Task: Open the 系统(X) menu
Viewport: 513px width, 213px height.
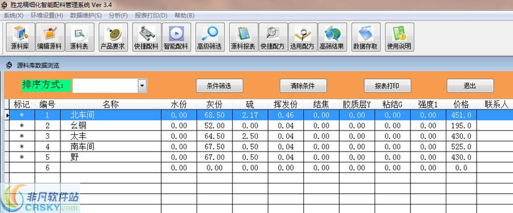Action: [x=14, y=15]
